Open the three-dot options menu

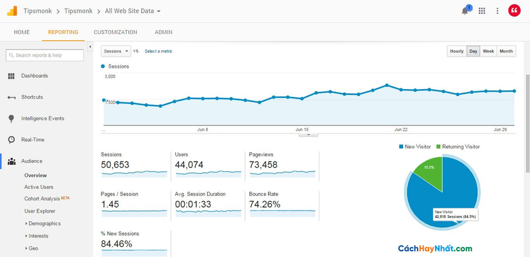497,11
